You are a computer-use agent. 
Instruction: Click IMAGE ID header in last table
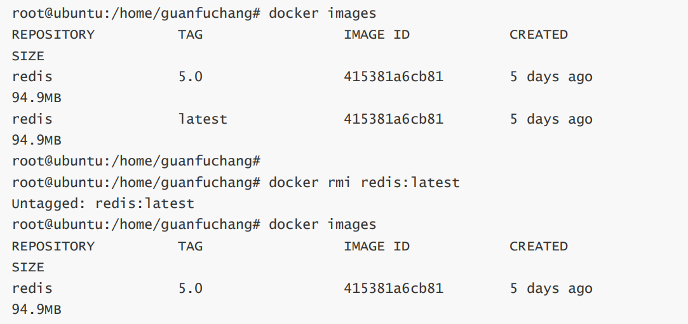click(377, 247)
